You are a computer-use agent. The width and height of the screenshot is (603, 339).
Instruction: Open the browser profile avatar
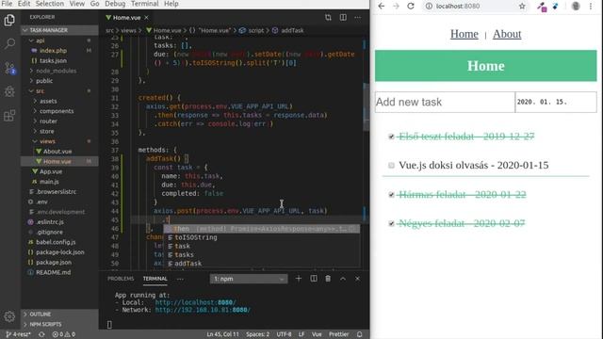pos(576,7)
